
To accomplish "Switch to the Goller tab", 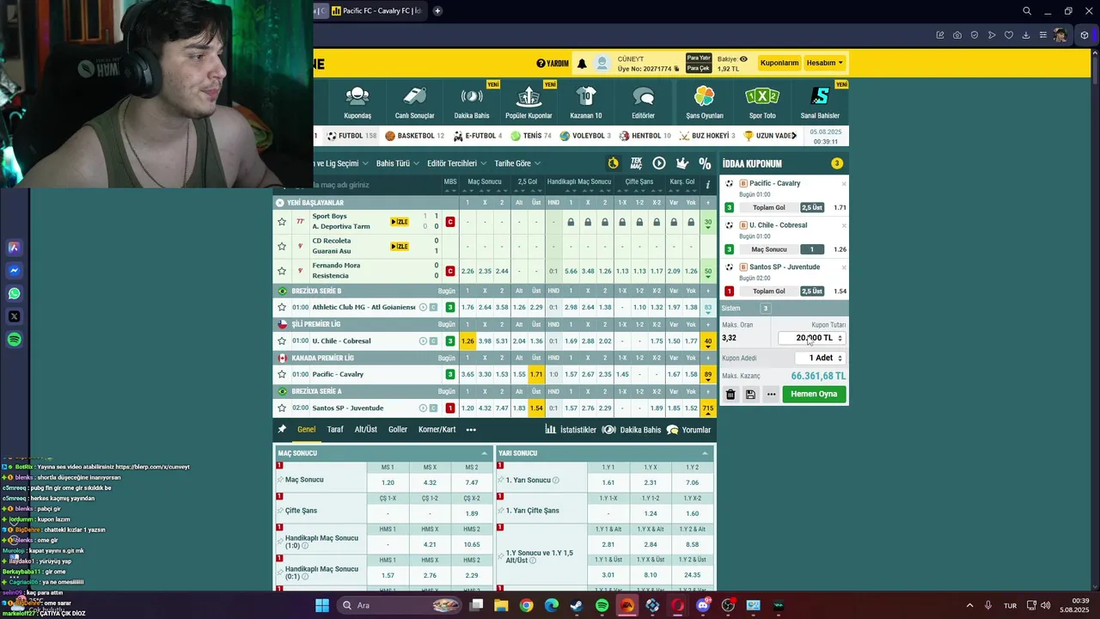I will tap(398, 430).
